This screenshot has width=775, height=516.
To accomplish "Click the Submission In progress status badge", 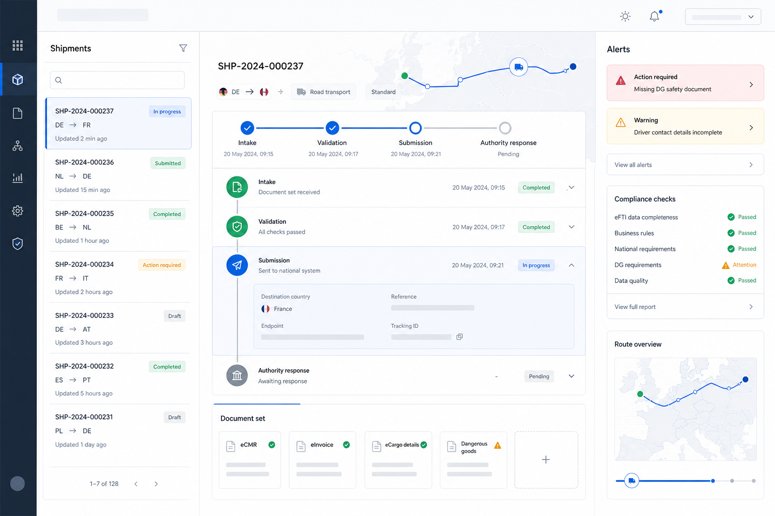I will tap(536, 265).
